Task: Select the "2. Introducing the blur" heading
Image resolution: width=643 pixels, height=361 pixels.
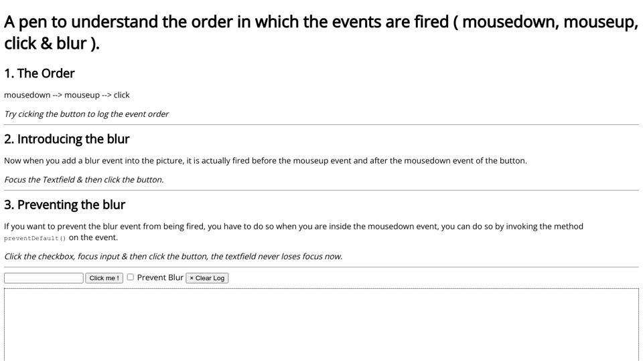Action: coord(67,139)
